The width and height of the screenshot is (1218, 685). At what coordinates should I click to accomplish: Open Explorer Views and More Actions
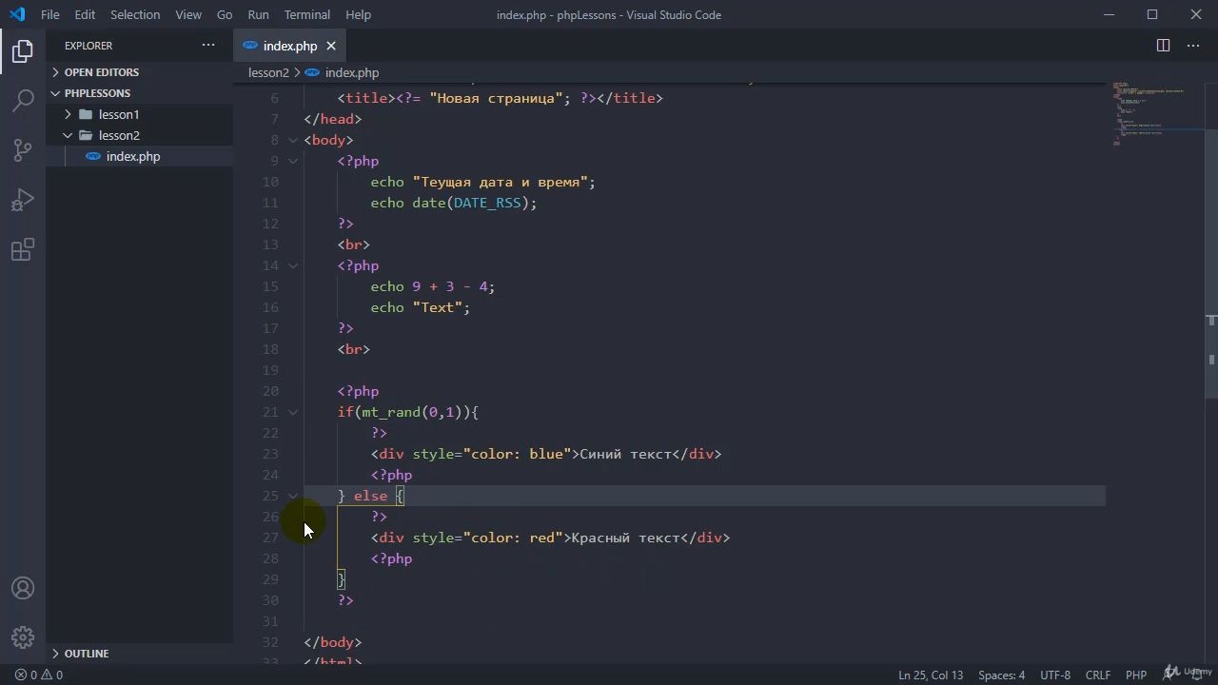pos(208,46)
